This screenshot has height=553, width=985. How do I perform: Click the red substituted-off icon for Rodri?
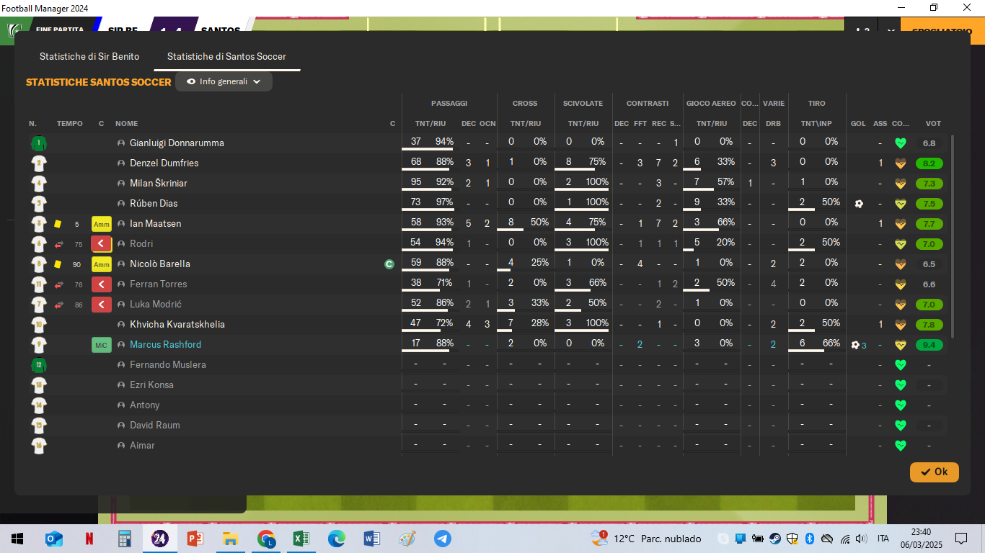tap(102, 244)
